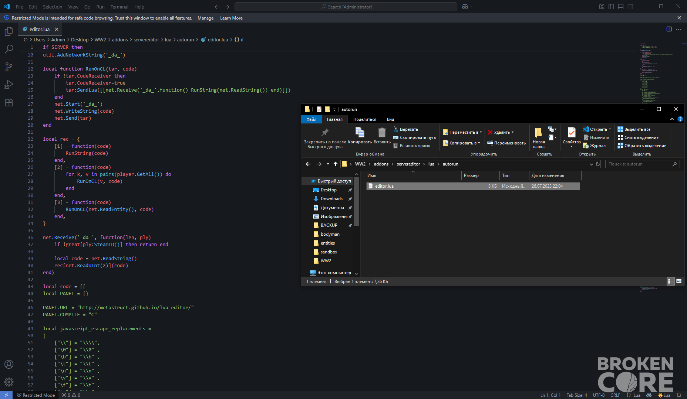Click the Learn More link

(x=231, y=18)
